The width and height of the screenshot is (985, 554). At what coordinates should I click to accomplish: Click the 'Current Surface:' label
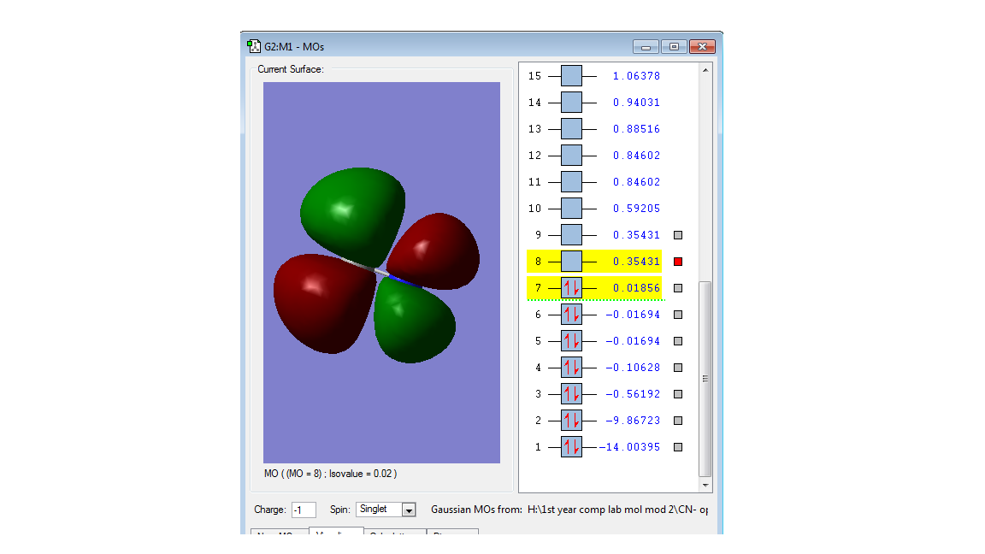click(290, 69)
